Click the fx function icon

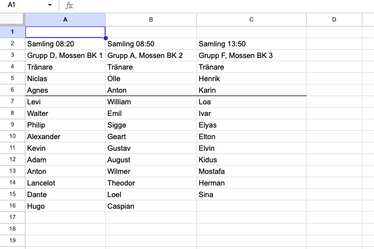pyautogui.click(x=69, y=5)
